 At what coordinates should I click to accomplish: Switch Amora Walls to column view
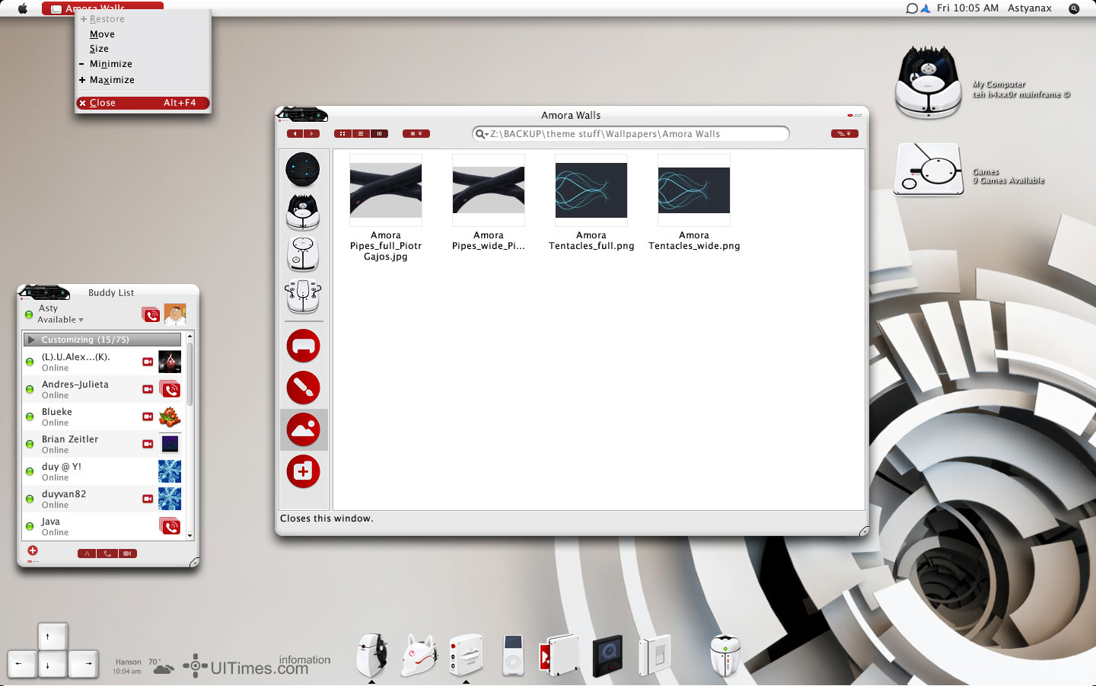[379, 134]
